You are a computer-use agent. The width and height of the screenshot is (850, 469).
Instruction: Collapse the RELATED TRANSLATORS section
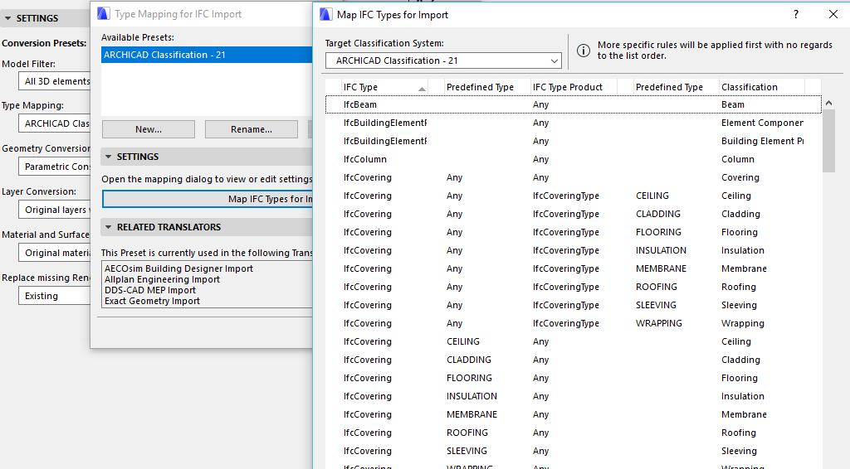(109, 227)
